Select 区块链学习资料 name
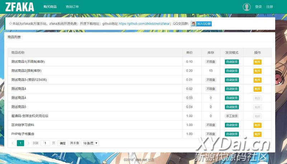This screenshot has height=164, width=287. (x=23, y=125)
